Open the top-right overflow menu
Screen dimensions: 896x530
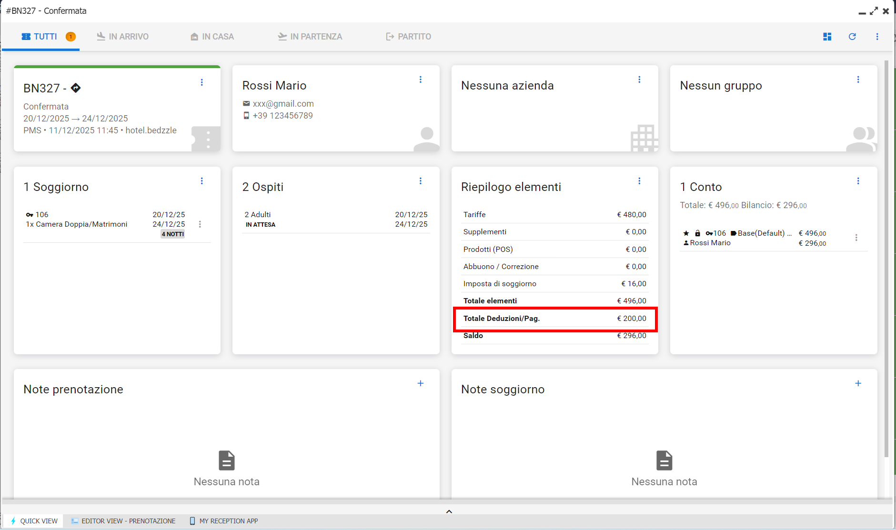[877, 37]
